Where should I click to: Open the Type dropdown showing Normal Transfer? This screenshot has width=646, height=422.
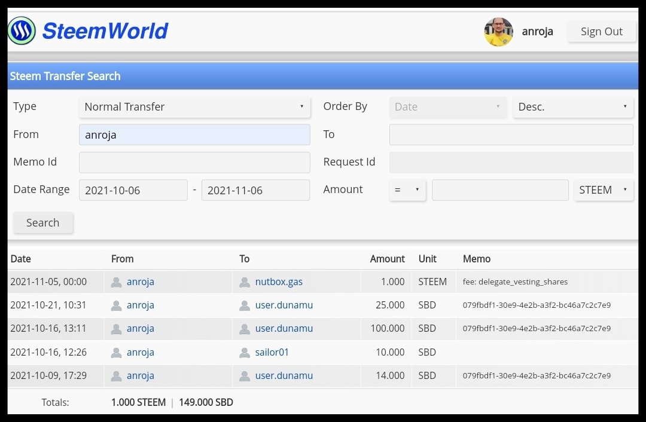coord(194,107)
